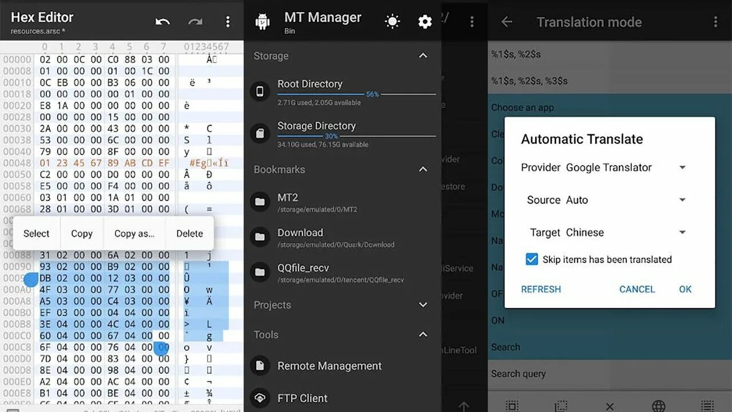This screenshot has height=412, width=732.
Task: Tap the select-all icon in translation toolbar
Action: click(512, 406)
